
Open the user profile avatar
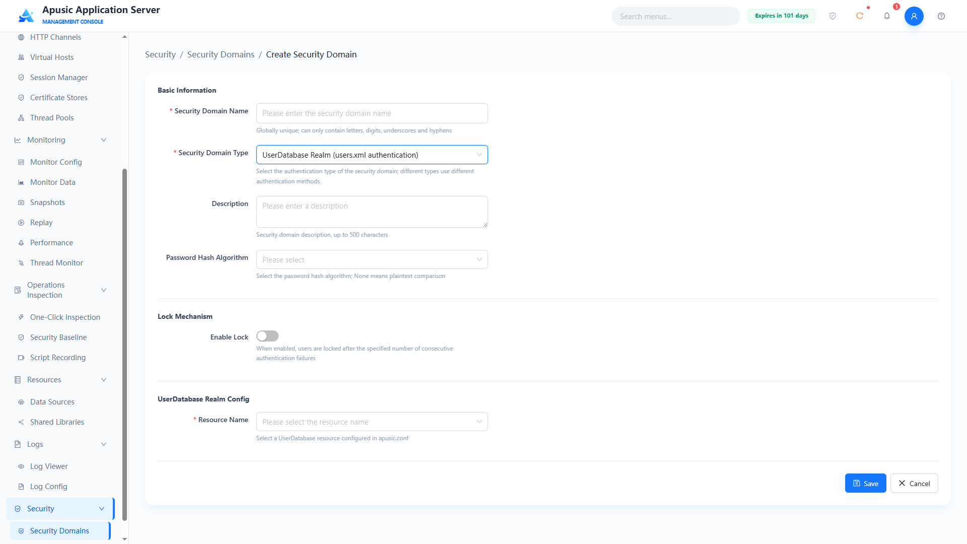[x=914, y=16]
